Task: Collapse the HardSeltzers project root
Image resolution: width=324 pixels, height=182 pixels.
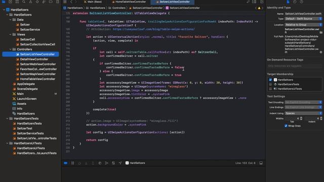Action: (4, 10)
